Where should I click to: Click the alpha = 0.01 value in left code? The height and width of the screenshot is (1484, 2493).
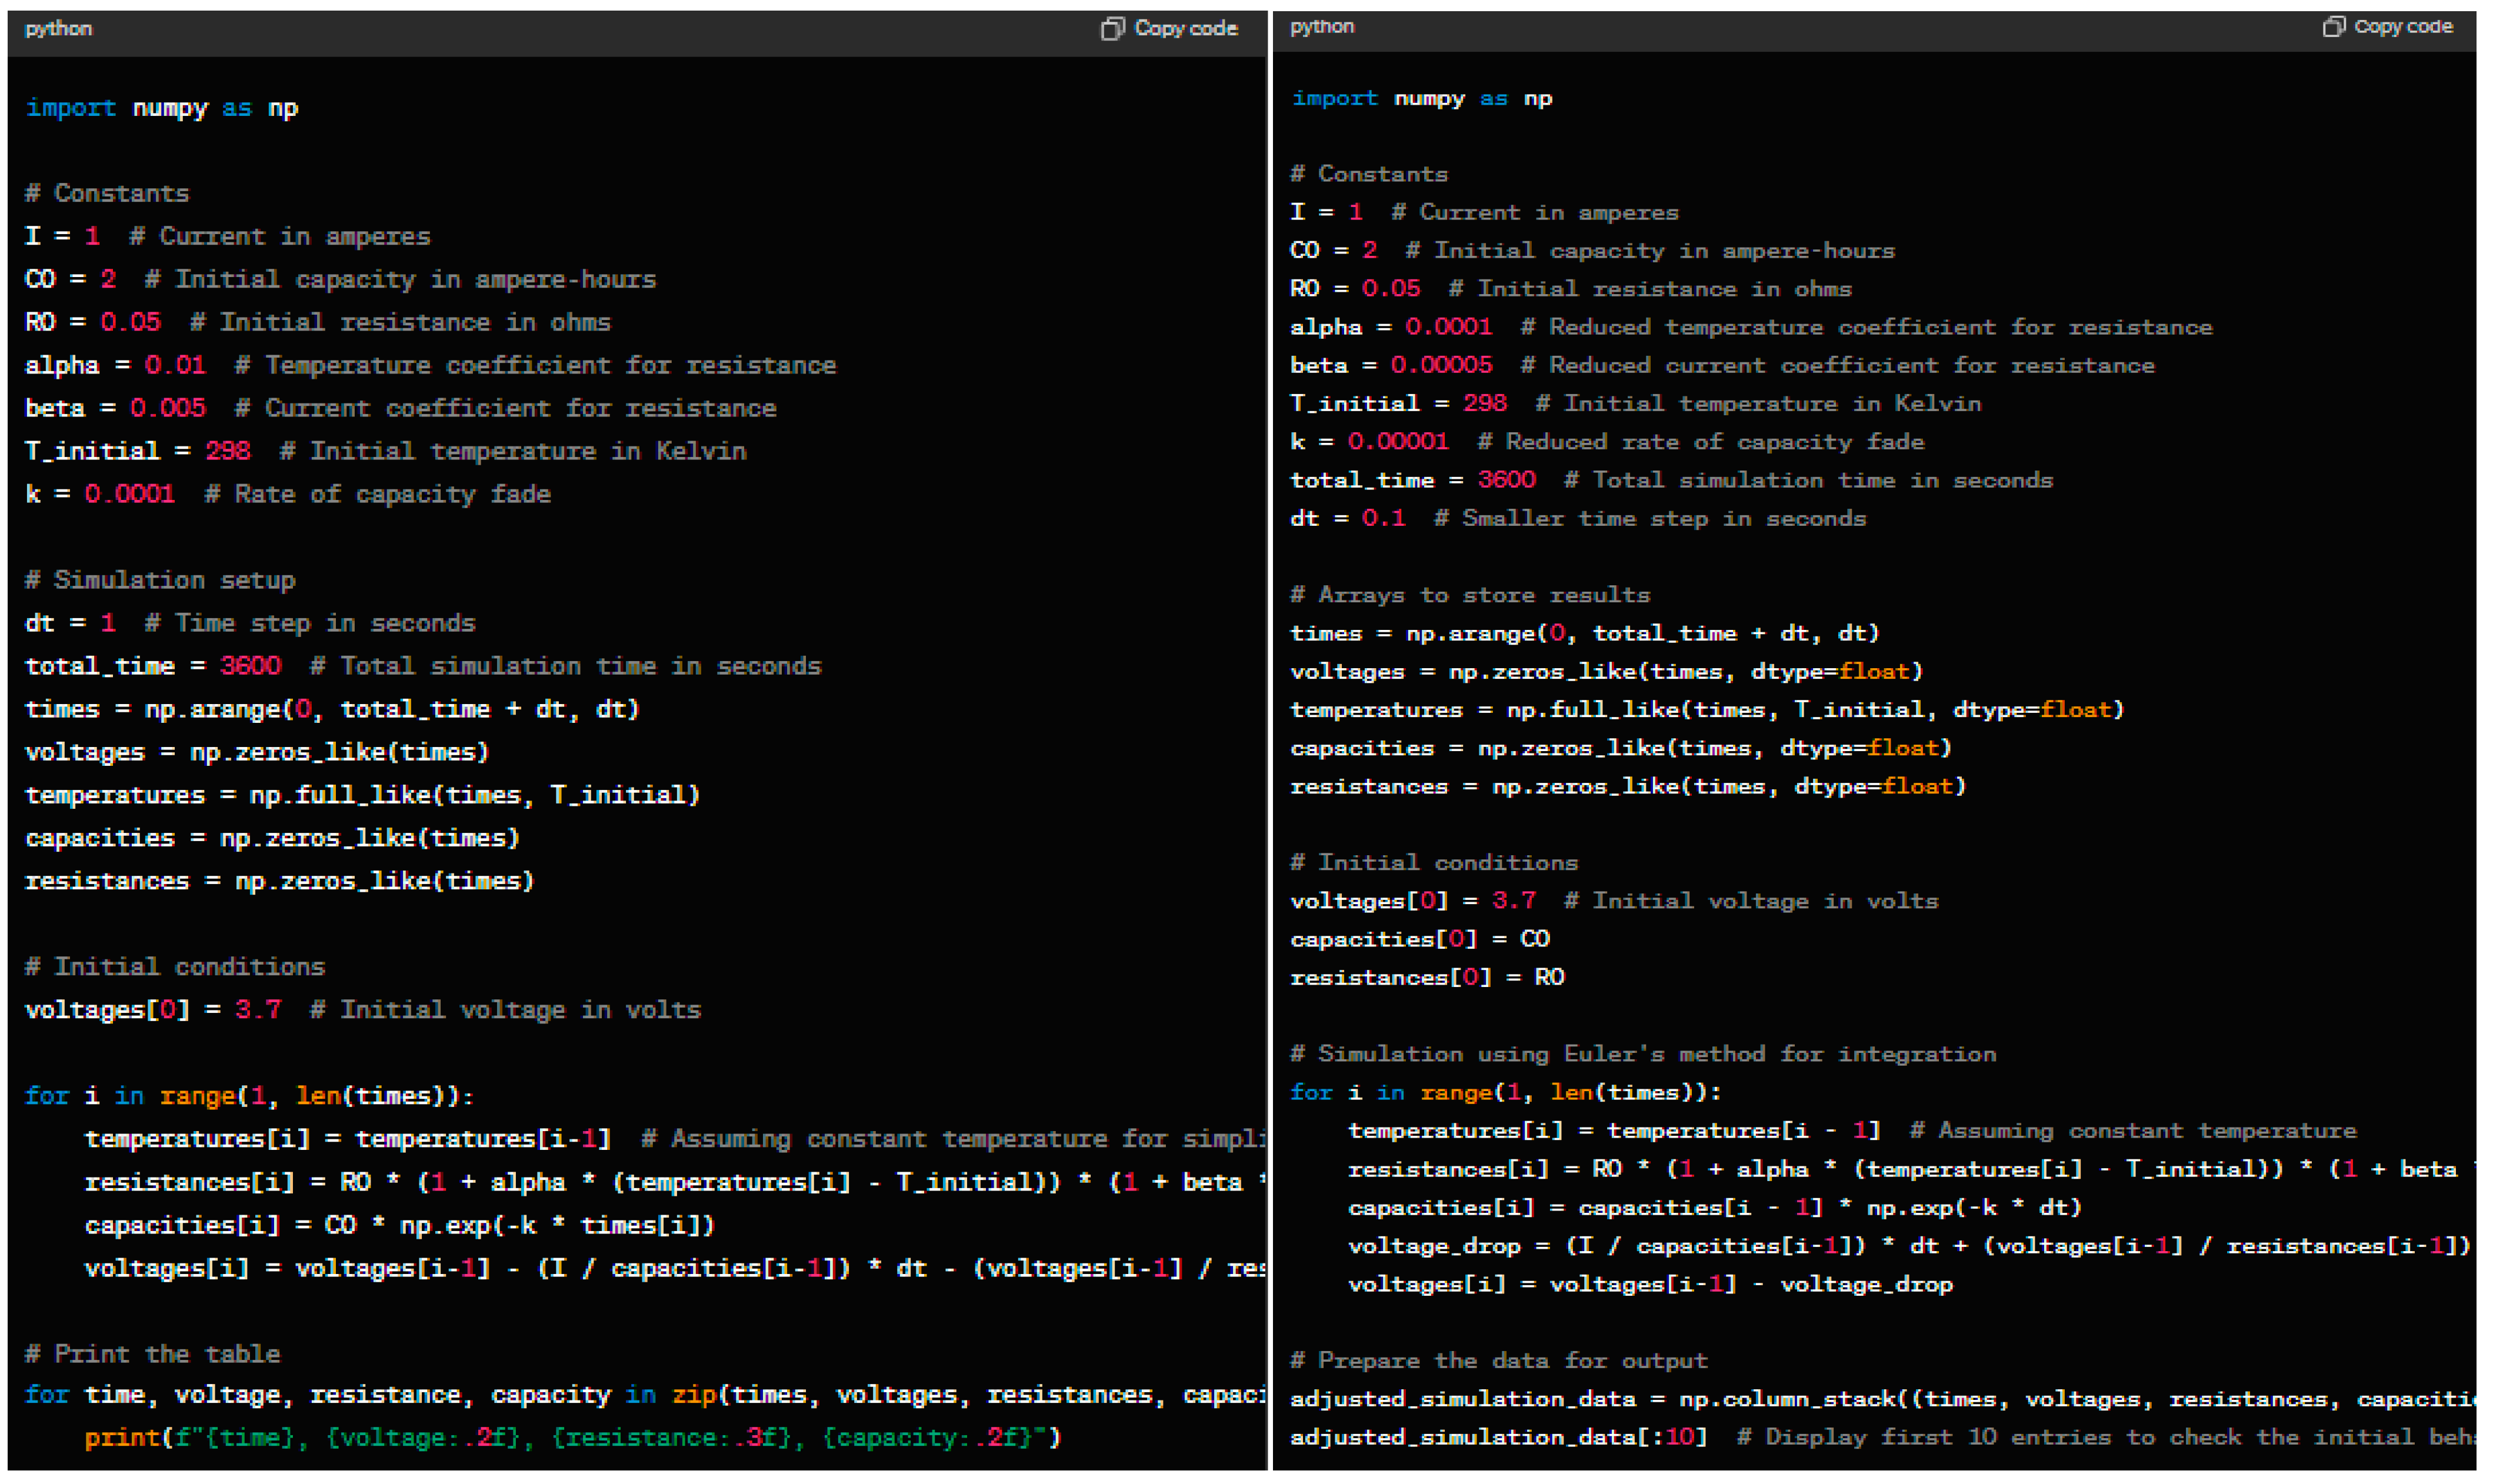[175, 365]
